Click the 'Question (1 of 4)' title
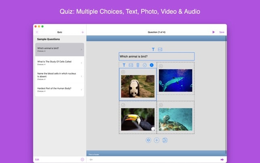 pos(156,32)
